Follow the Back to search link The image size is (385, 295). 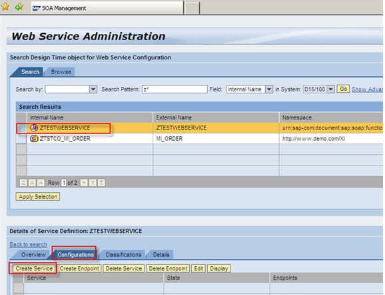[x=28, y=244]
